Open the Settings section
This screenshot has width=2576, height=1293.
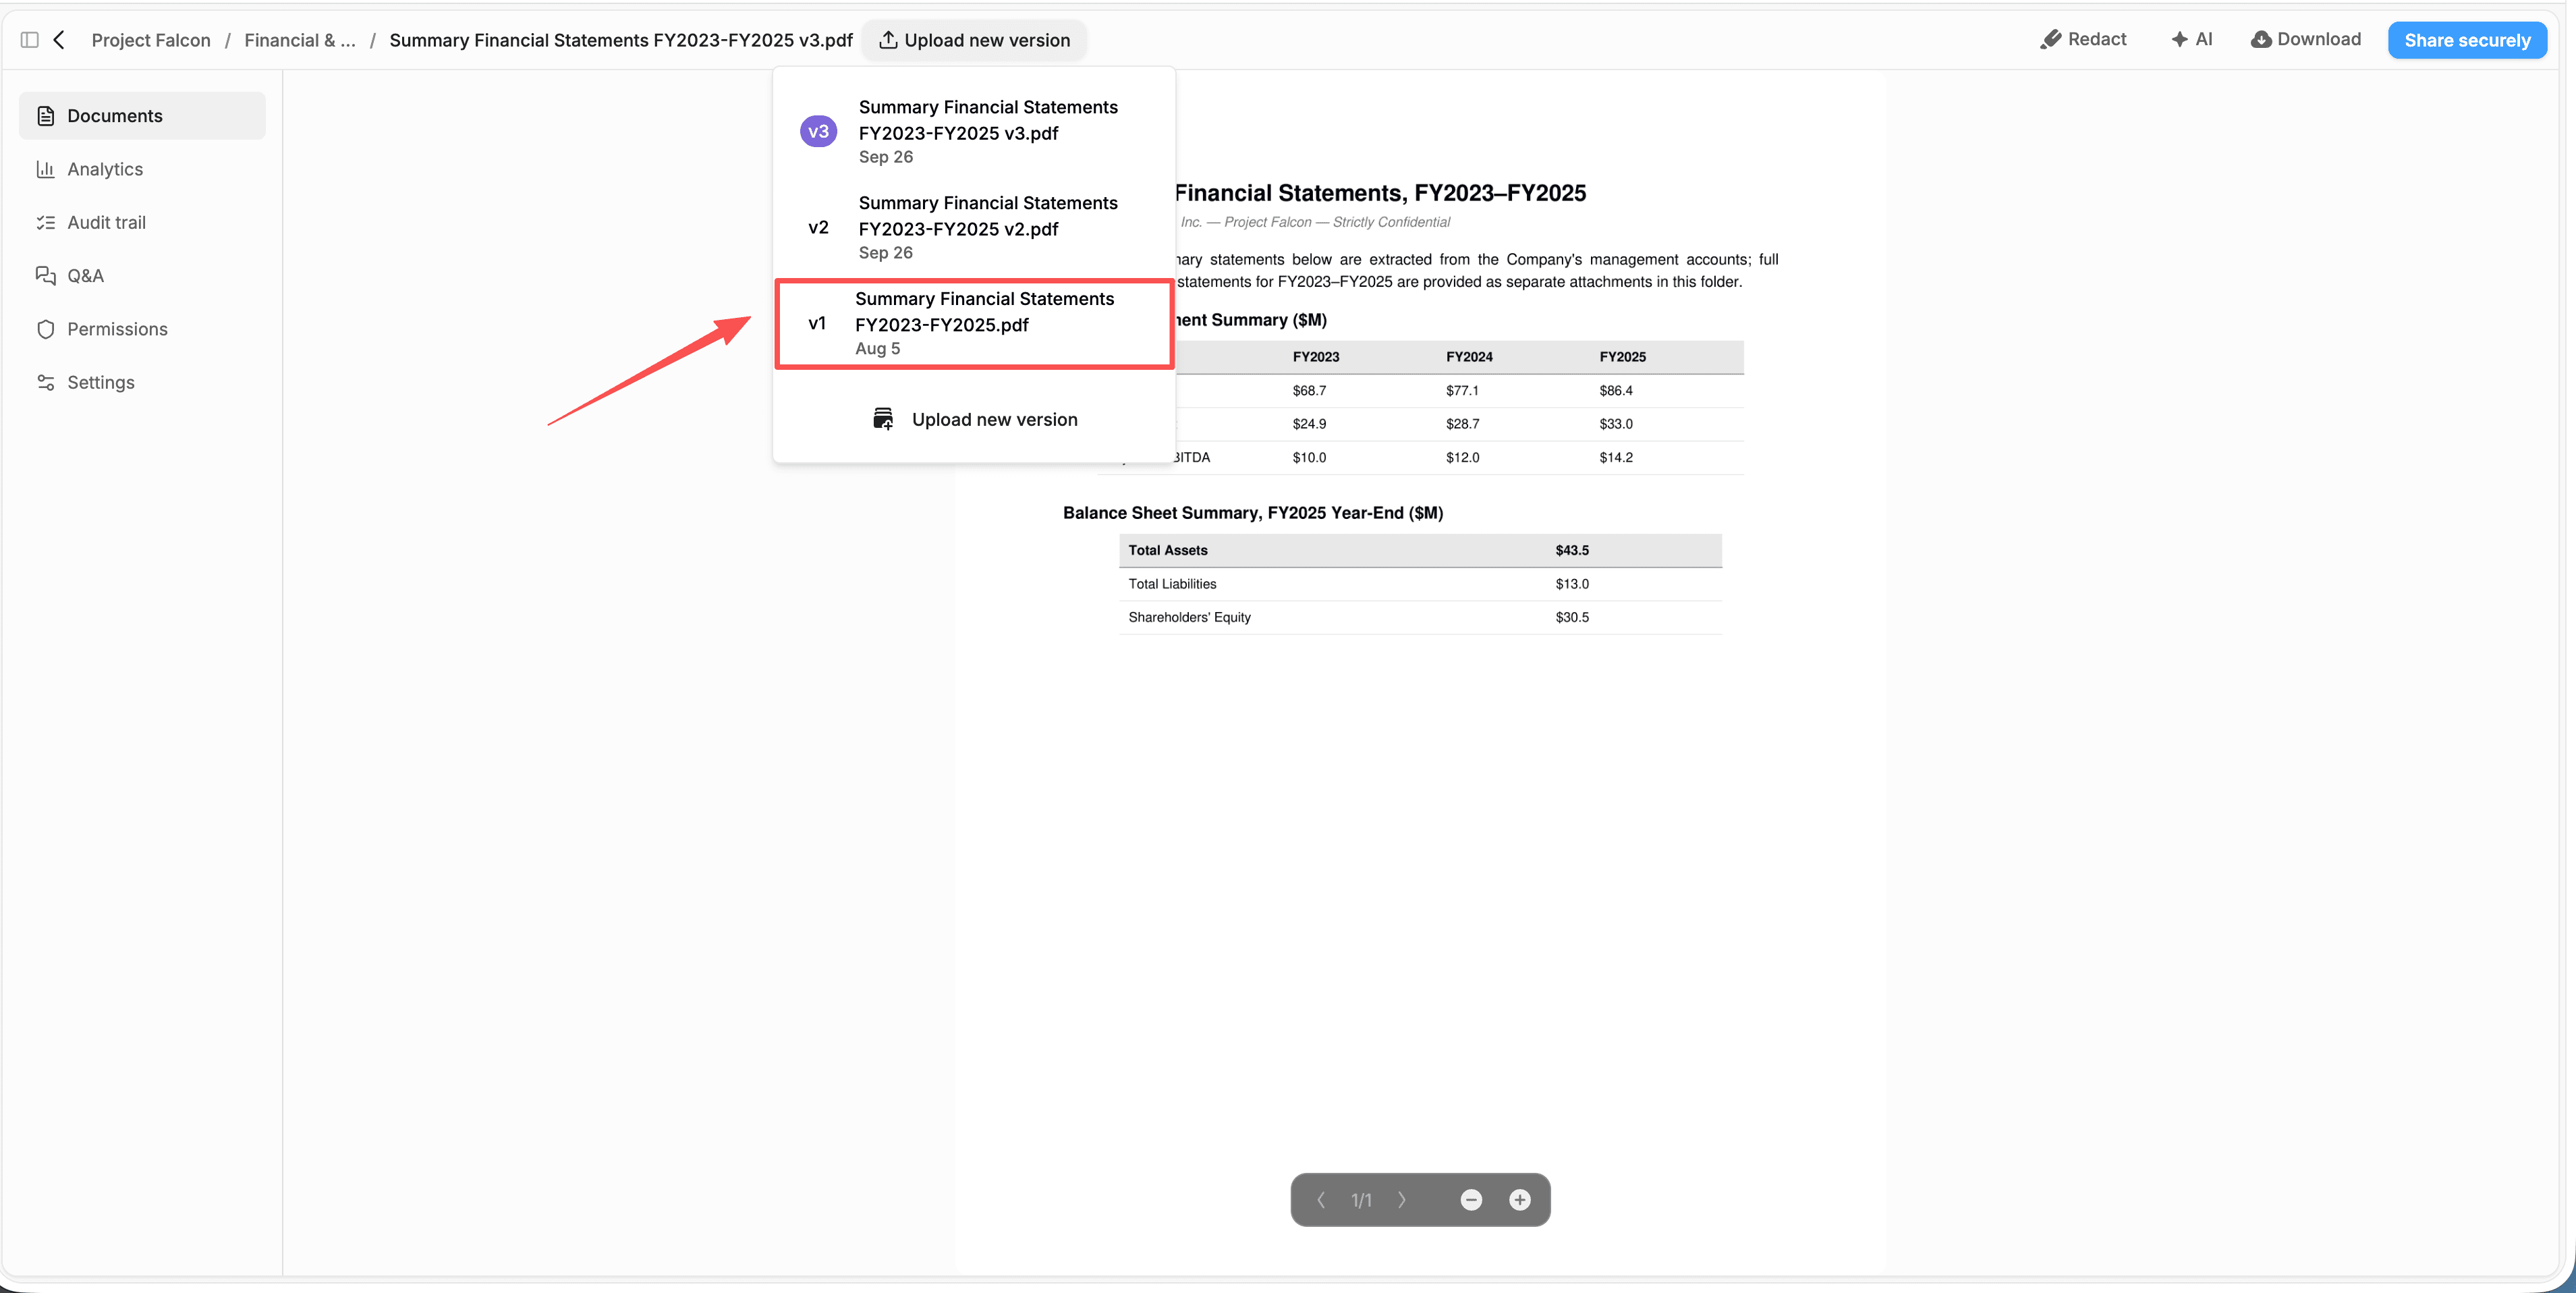tap(142, 382)
